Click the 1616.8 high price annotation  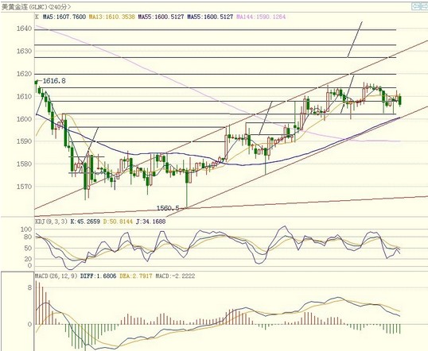54,81
